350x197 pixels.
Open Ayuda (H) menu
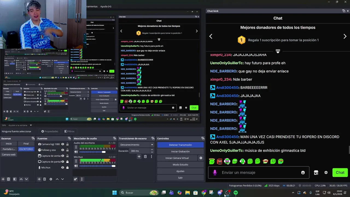point(106,6)
